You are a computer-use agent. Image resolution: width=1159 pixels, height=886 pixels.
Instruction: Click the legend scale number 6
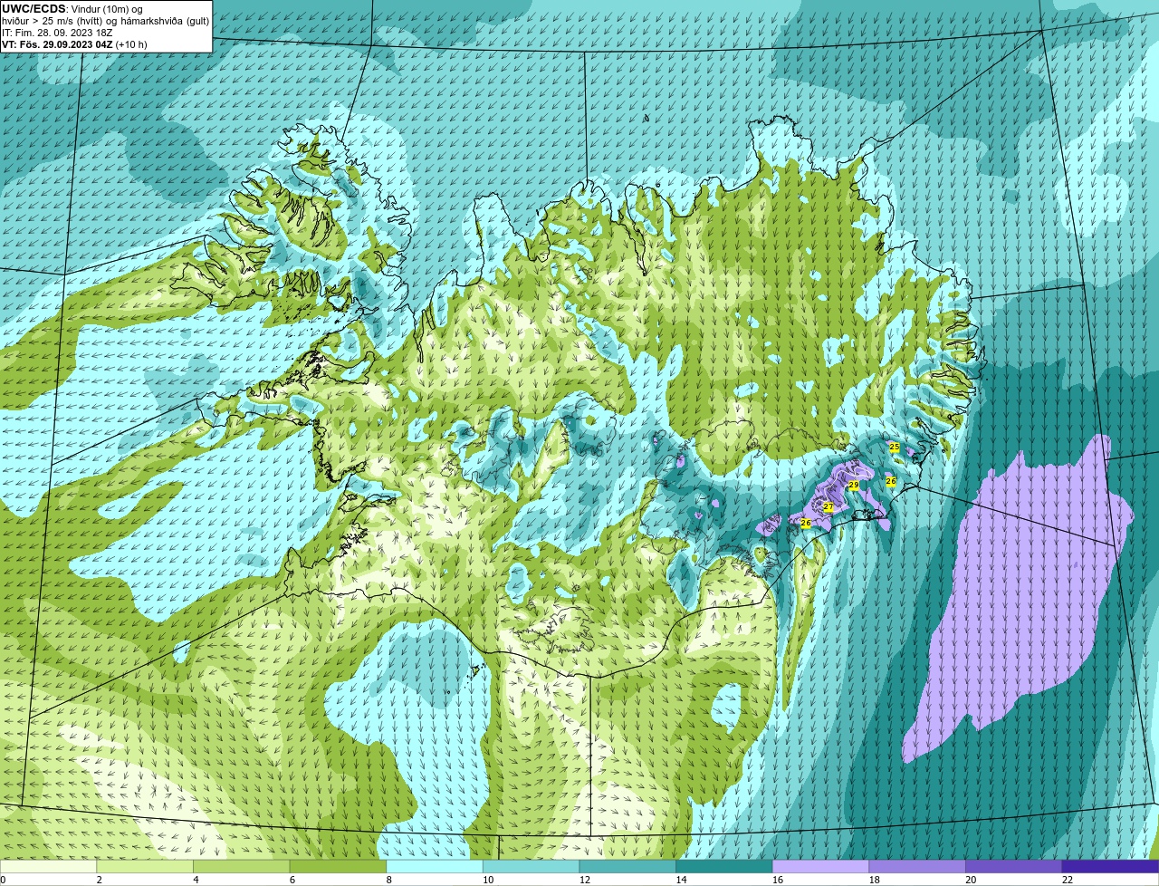click(292, 880)
